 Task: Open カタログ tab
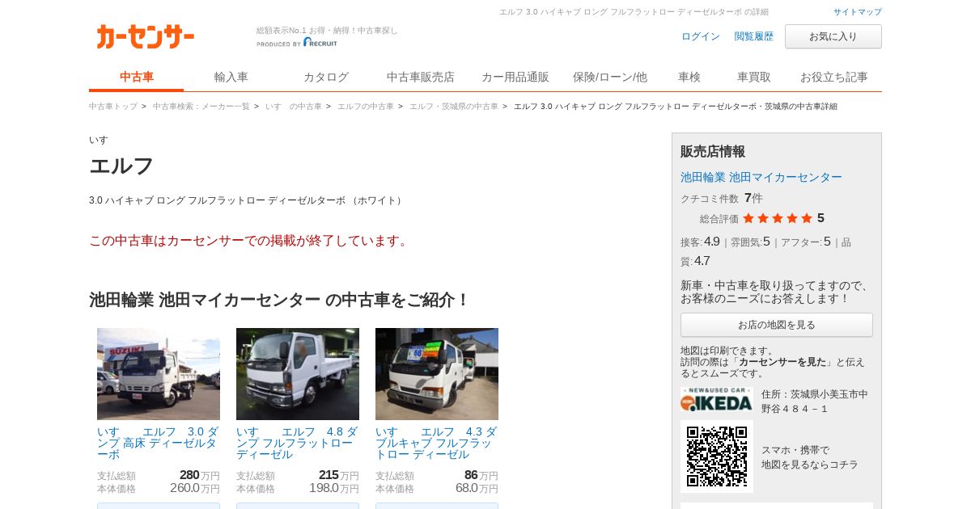pos(326,77)
